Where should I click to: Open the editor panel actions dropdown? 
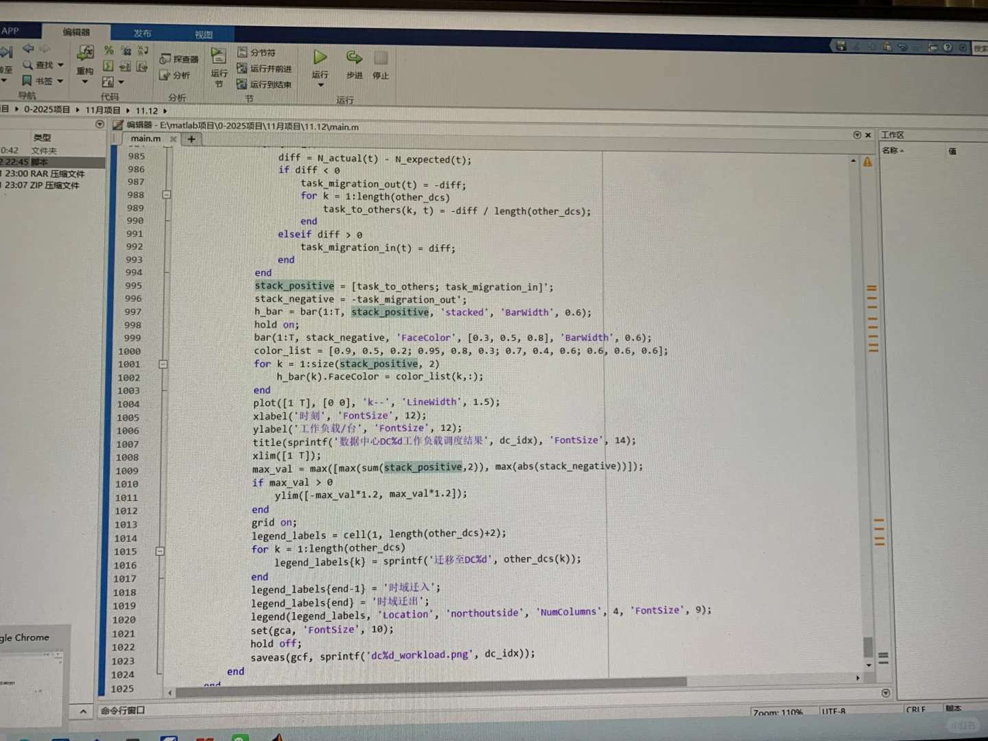click(857, 134)
